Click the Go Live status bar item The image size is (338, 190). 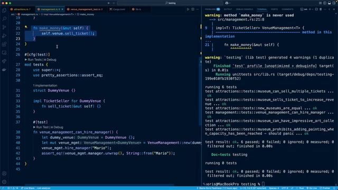point(312,188)
